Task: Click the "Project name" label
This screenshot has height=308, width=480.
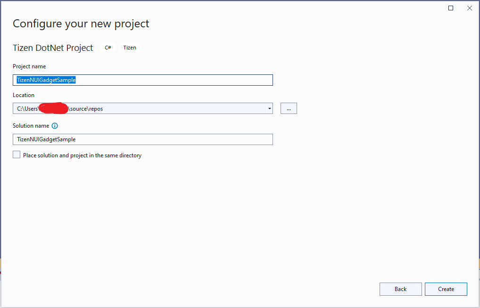Action: (29, 66)
